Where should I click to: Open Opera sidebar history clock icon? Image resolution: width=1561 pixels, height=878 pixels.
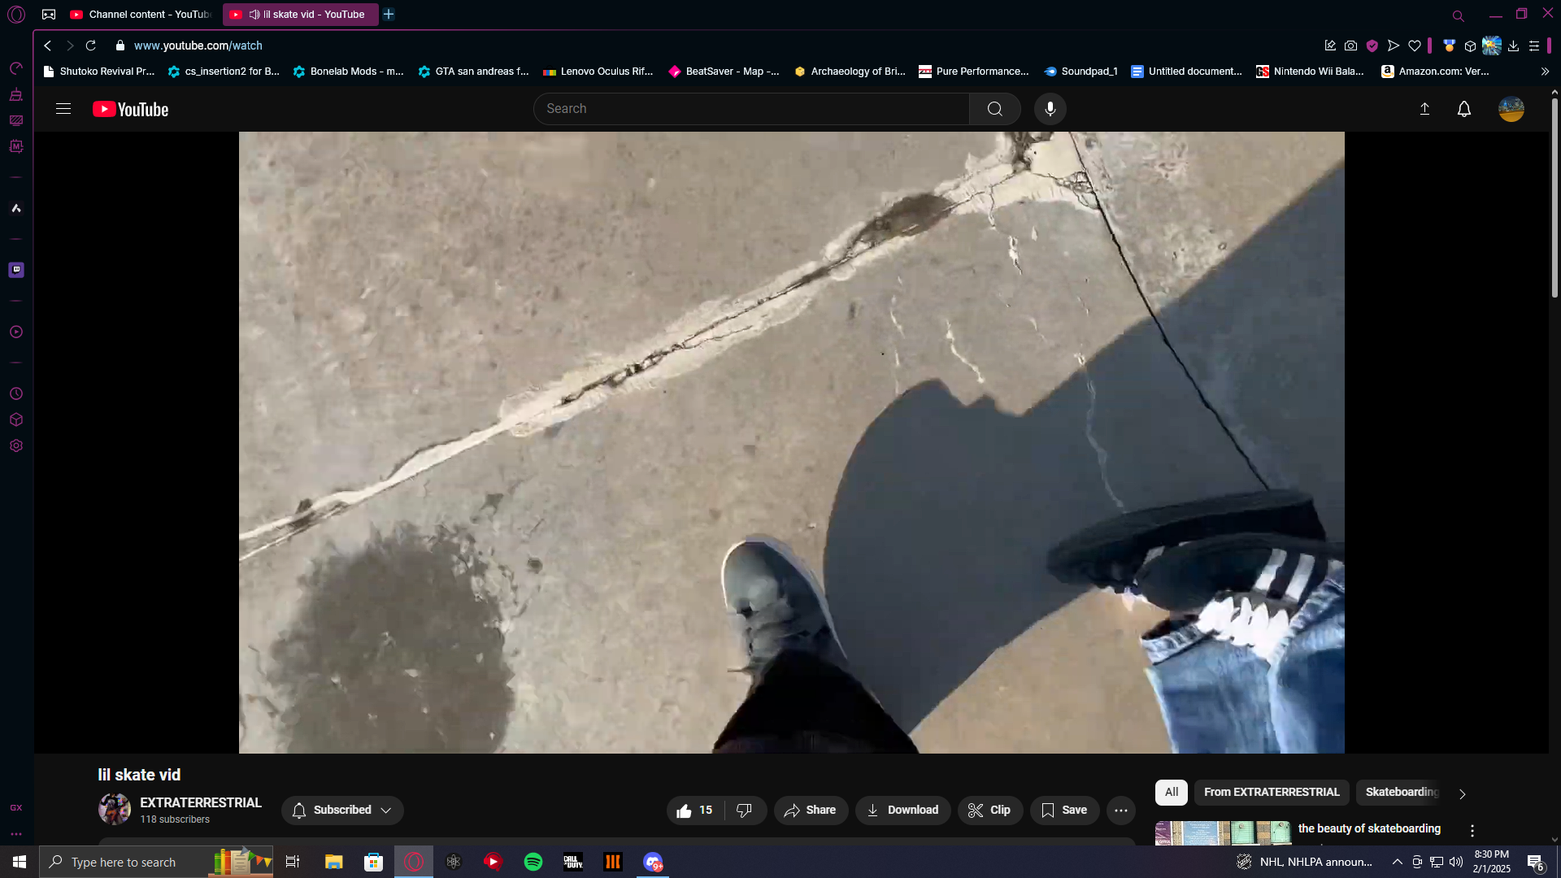point(16,394)
